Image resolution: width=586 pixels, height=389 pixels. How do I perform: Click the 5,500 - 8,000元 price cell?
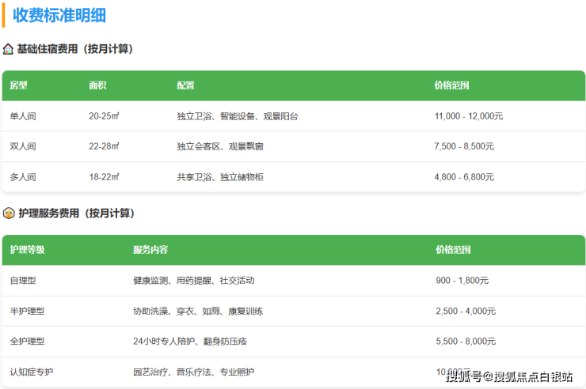pos(465,342)
